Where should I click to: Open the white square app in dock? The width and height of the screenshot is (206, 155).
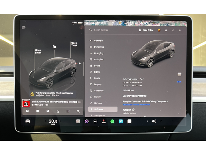(x=129, y=121)
